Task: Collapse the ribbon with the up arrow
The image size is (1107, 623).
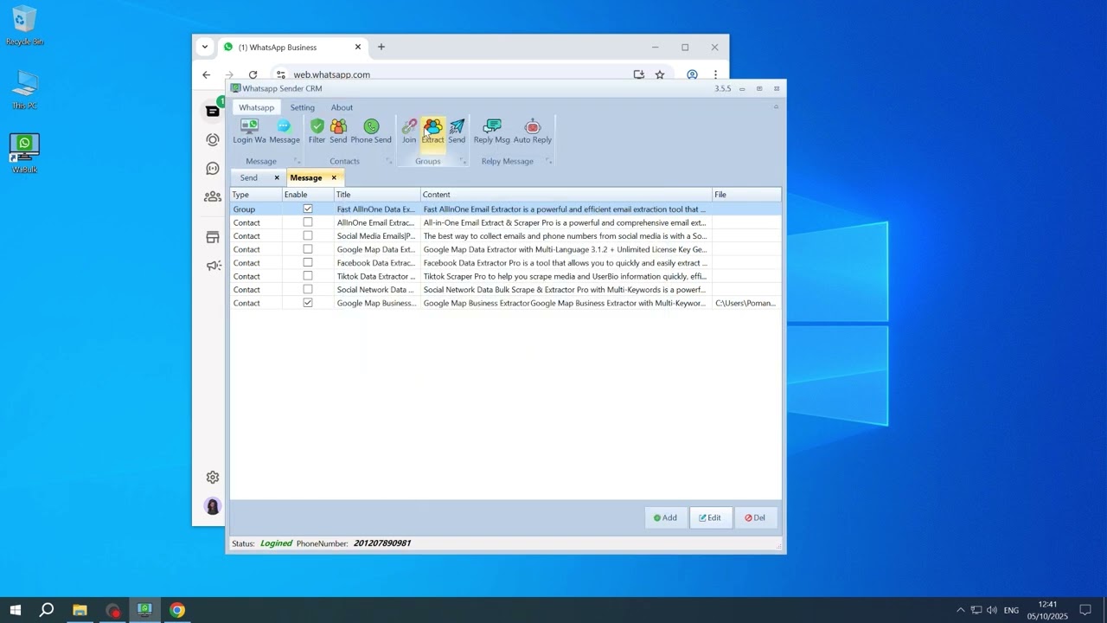Action: tap(776, 107)
